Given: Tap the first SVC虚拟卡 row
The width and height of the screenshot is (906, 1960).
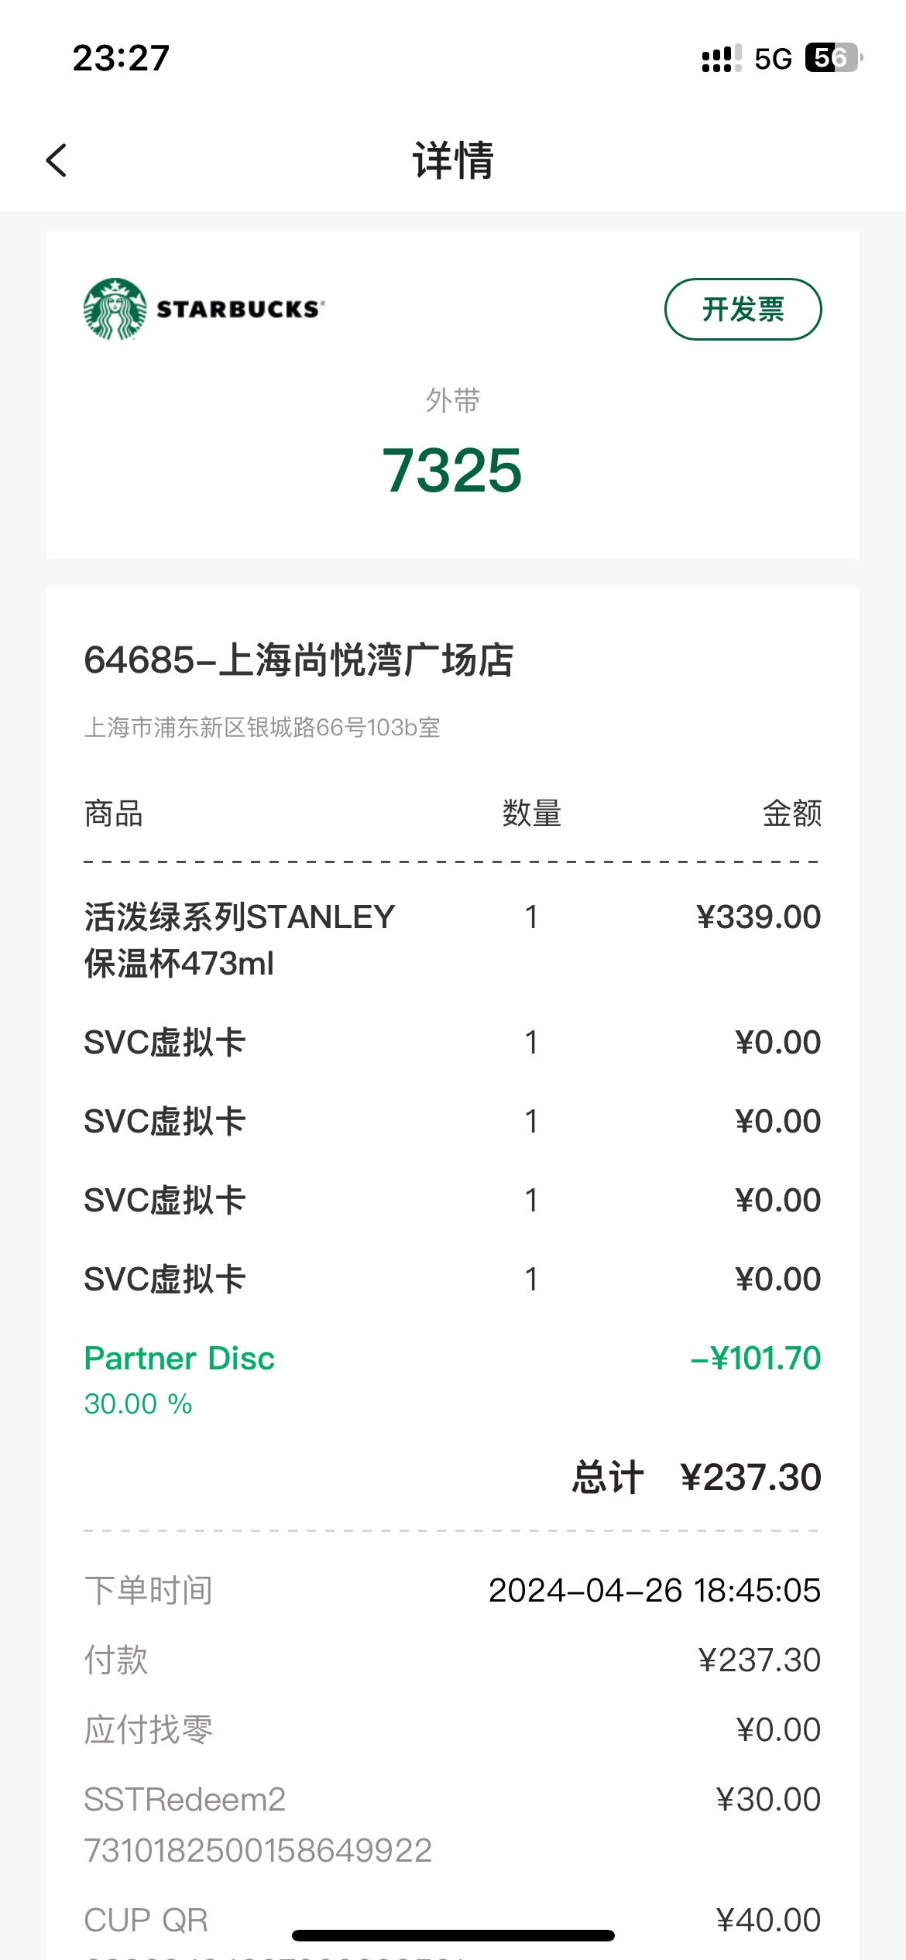Looking at the screenshot, I should pos(452,1042).
